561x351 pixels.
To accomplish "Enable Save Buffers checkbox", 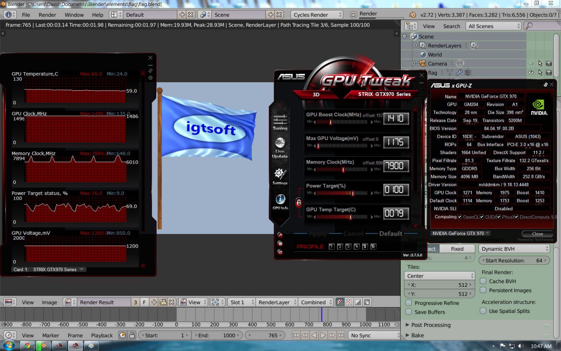I will [x=409, y=312].
